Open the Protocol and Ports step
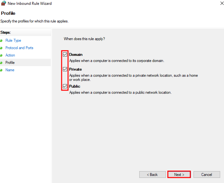Image resolution: width=224 pixels, height=183 pixels. 19,48
